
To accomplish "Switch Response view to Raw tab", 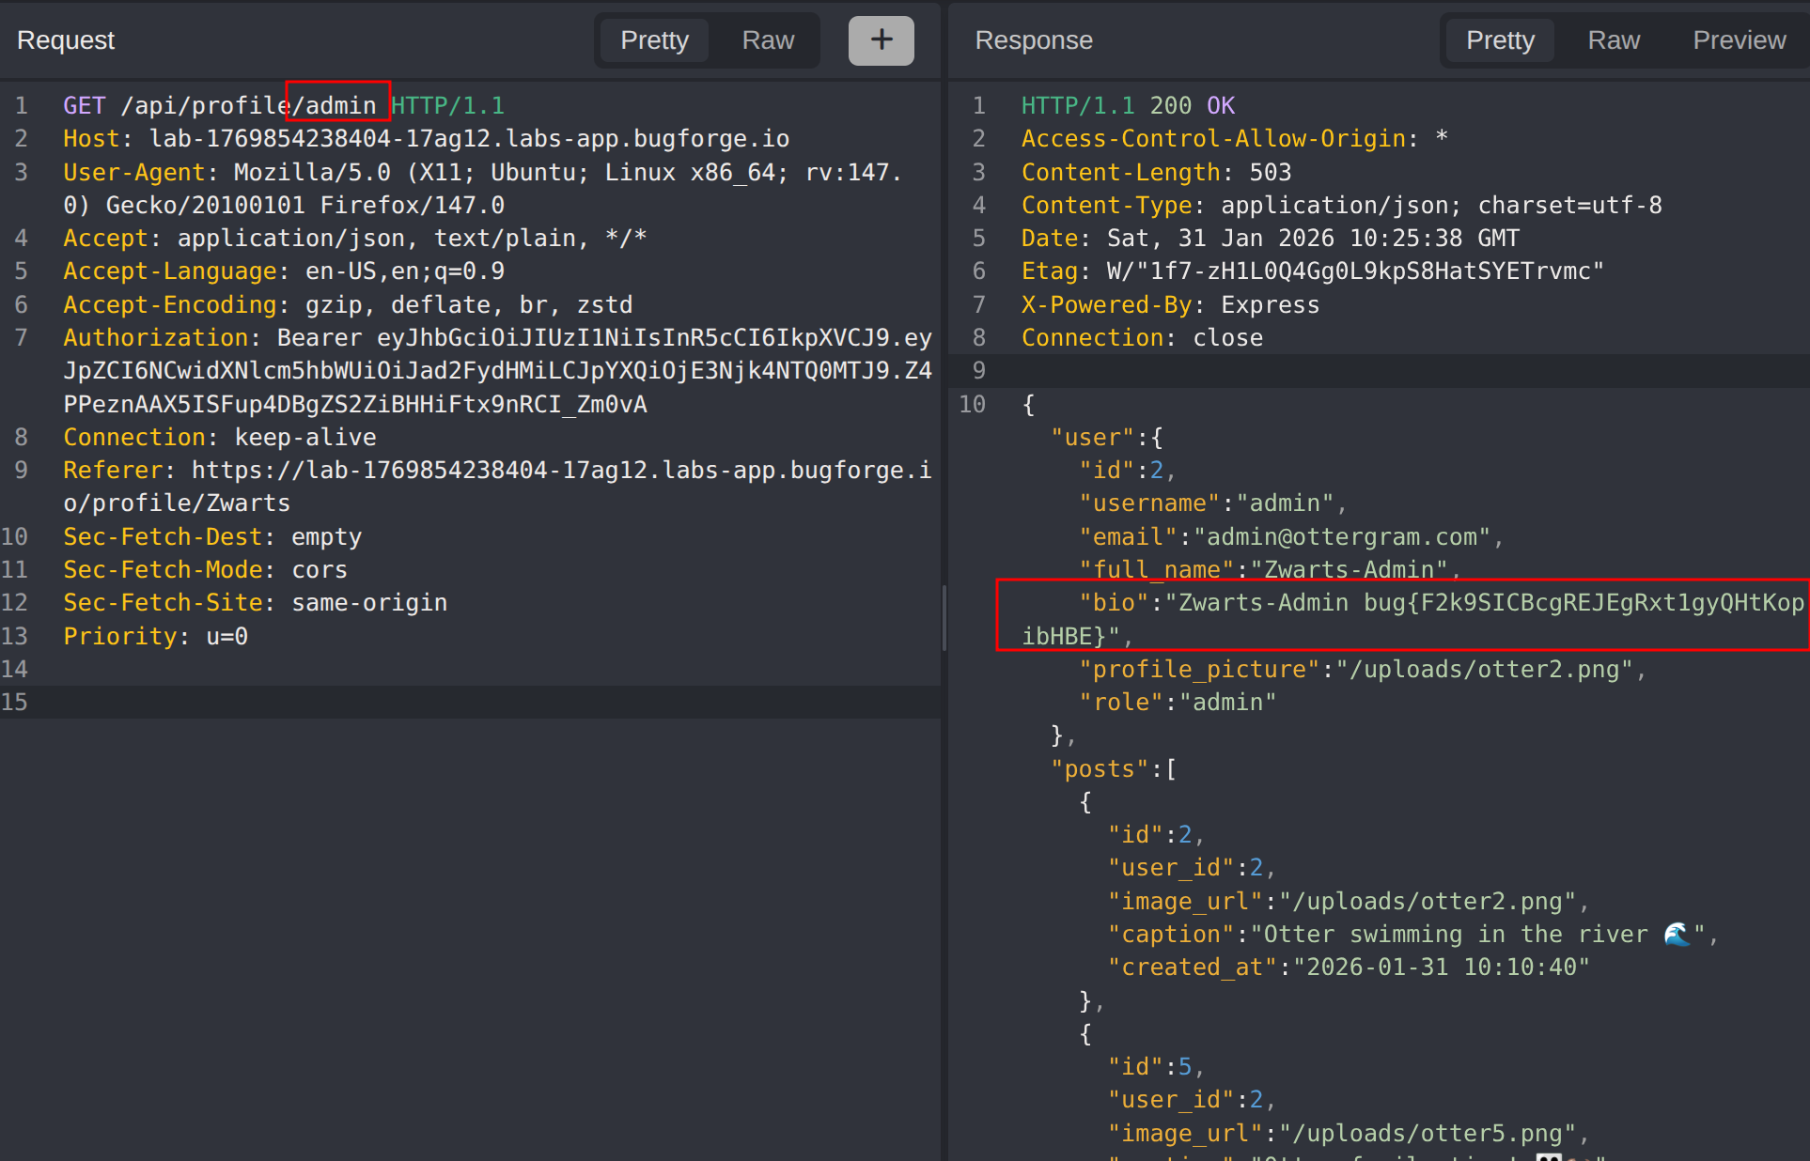I will pos(1613,40).
